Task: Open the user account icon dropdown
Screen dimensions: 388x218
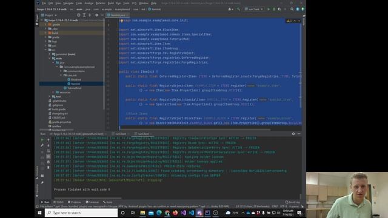Action: (x=230, y=9)
